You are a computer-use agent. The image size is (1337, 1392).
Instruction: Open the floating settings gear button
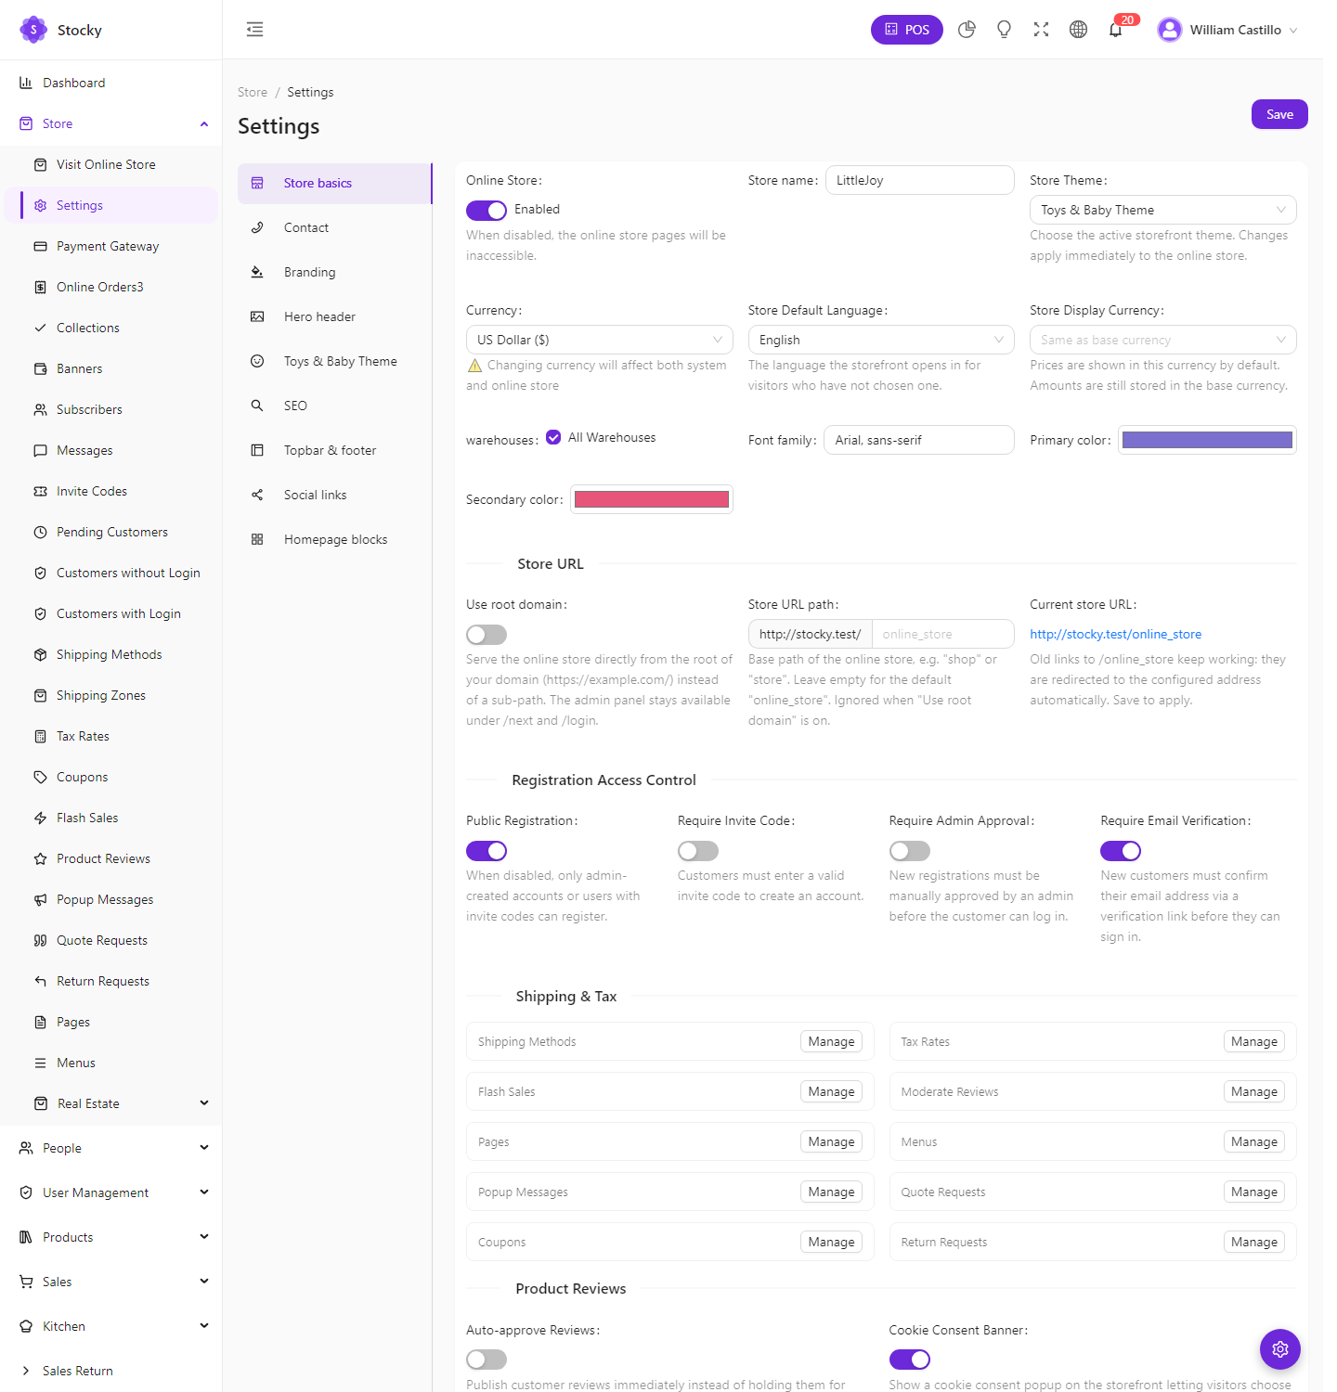1280,1349
